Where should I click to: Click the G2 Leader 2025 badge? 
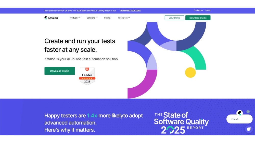coord(87,76)
